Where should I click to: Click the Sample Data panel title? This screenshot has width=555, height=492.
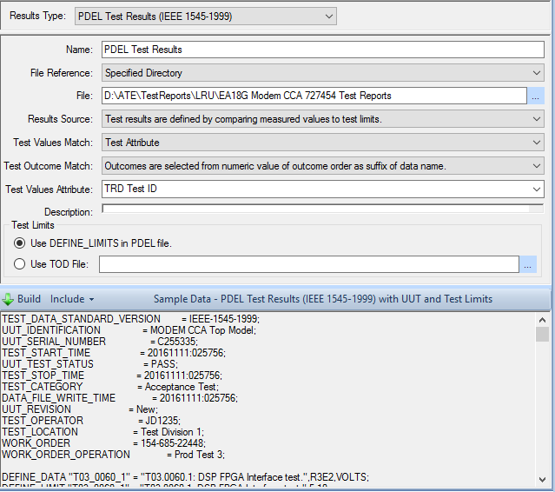pyautogui.click(x=323, y=299)
